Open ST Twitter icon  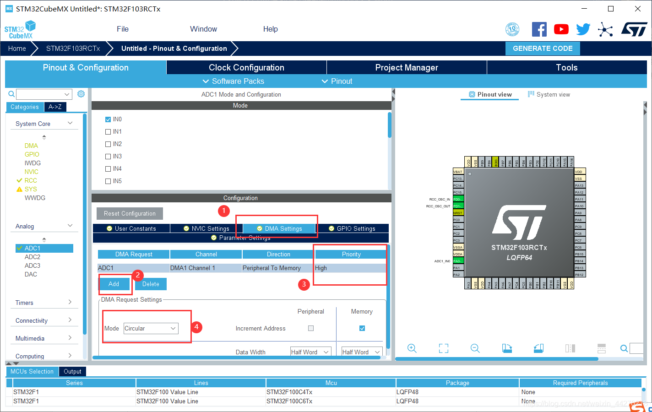[583, 29]
